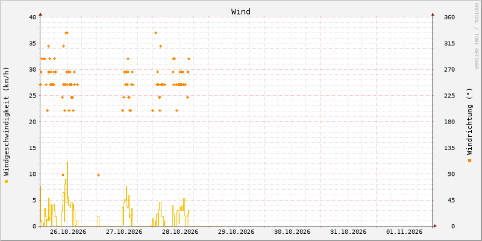Click the tallest wind speed peak on 26.10.2026
The width and height of the screenshot is (482, 241).
pos(67,162)
